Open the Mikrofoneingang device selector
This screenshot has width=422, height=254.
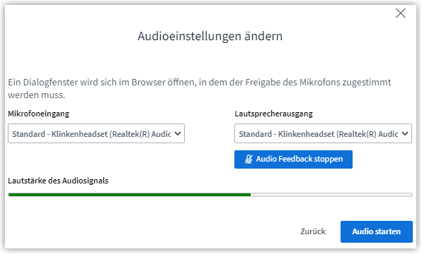click(x=96, y=133)
